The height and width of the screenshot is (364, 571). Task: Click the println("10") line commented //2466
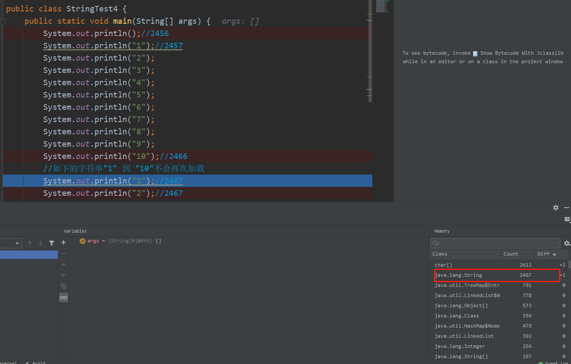pos(115,156)
